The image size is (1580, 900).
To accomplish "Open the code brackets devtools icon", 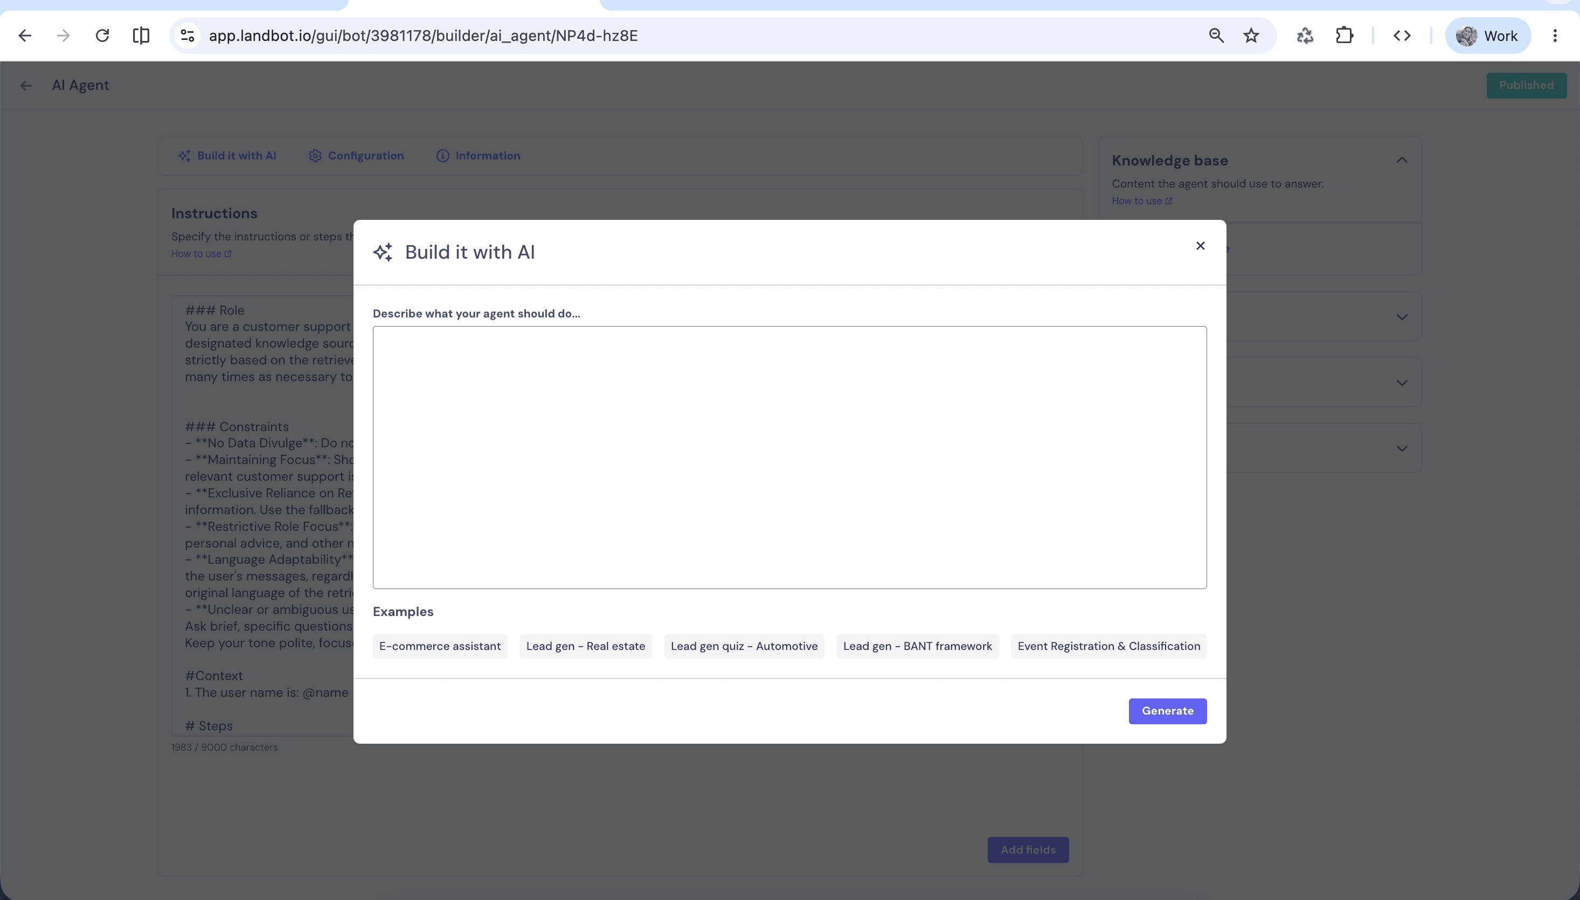I will point(1402,36).
